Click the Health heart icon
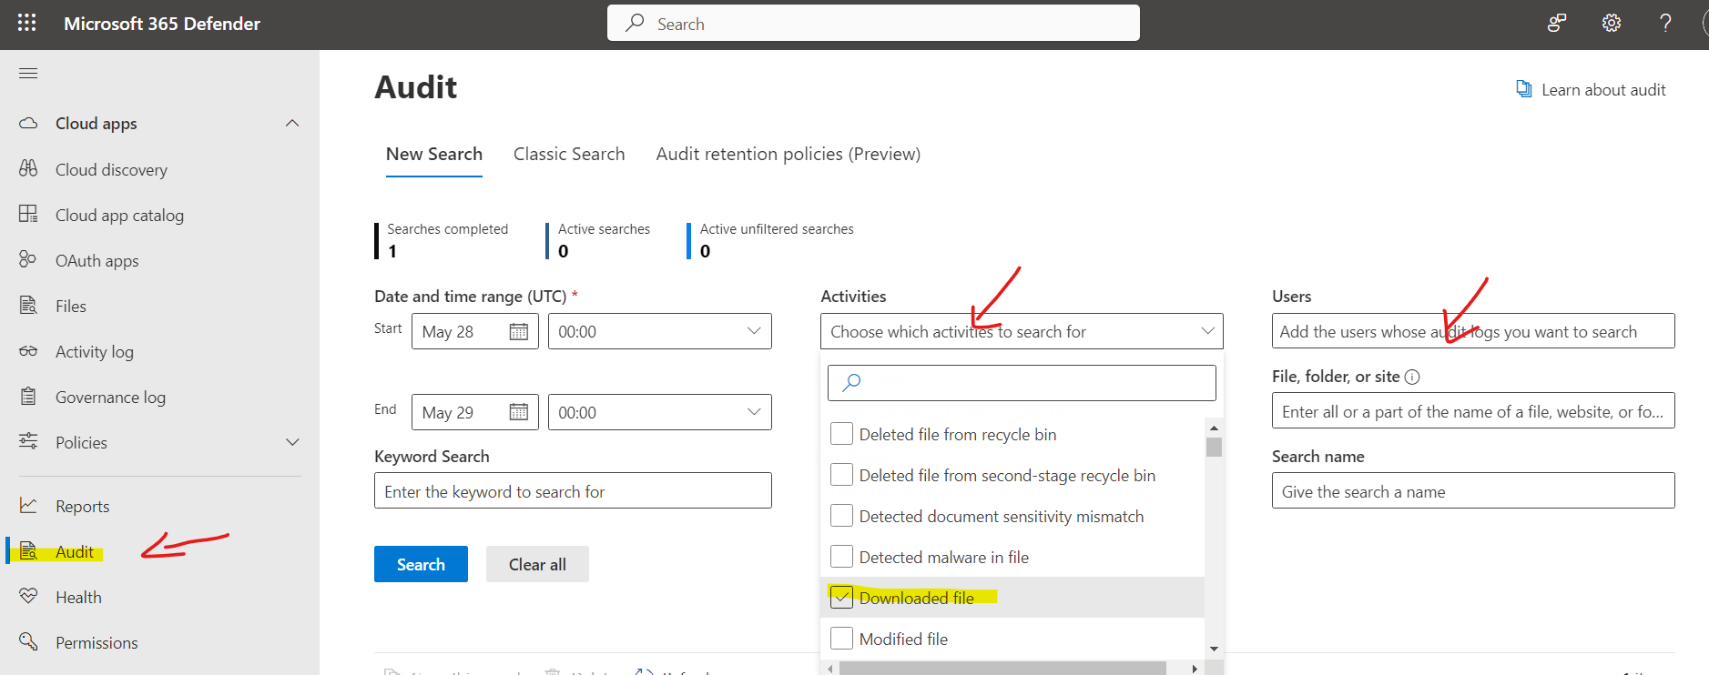Image resolution: width=1709 pixels, height=675 pixels. click(x=28, y=596)
